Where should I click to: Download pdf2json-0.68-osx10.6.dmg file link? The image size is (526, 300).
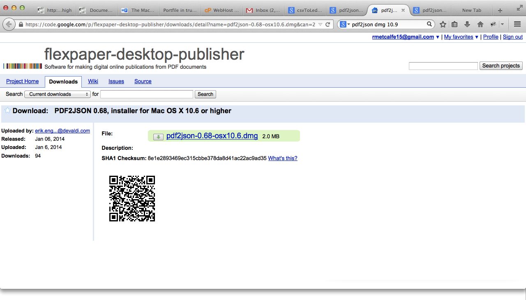tap(212, 136)
